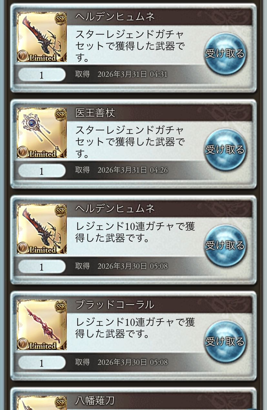267x410 pixels.
Task: Tap the acquisition date 2026年3月31日 04:31
Action: point(133,74)
